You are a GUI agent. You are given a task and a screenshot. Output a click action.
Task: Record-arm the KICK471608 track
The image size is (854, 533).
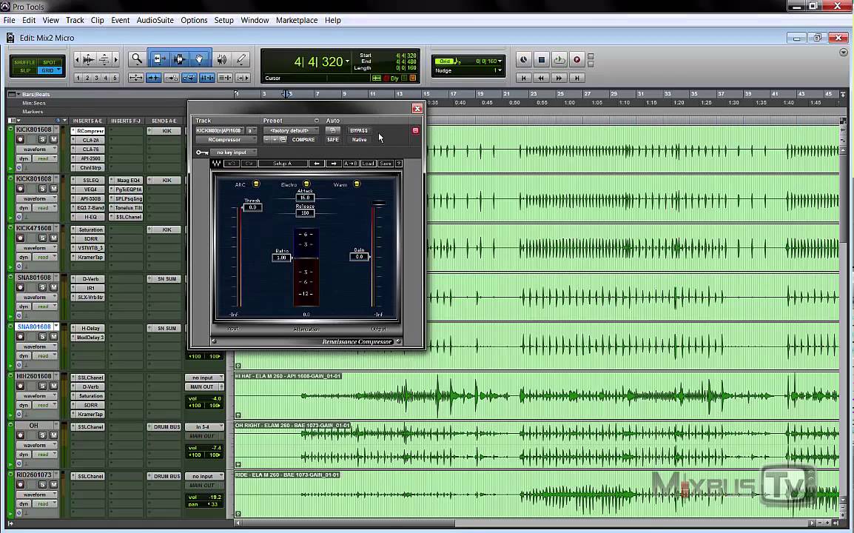click(20, 238)
